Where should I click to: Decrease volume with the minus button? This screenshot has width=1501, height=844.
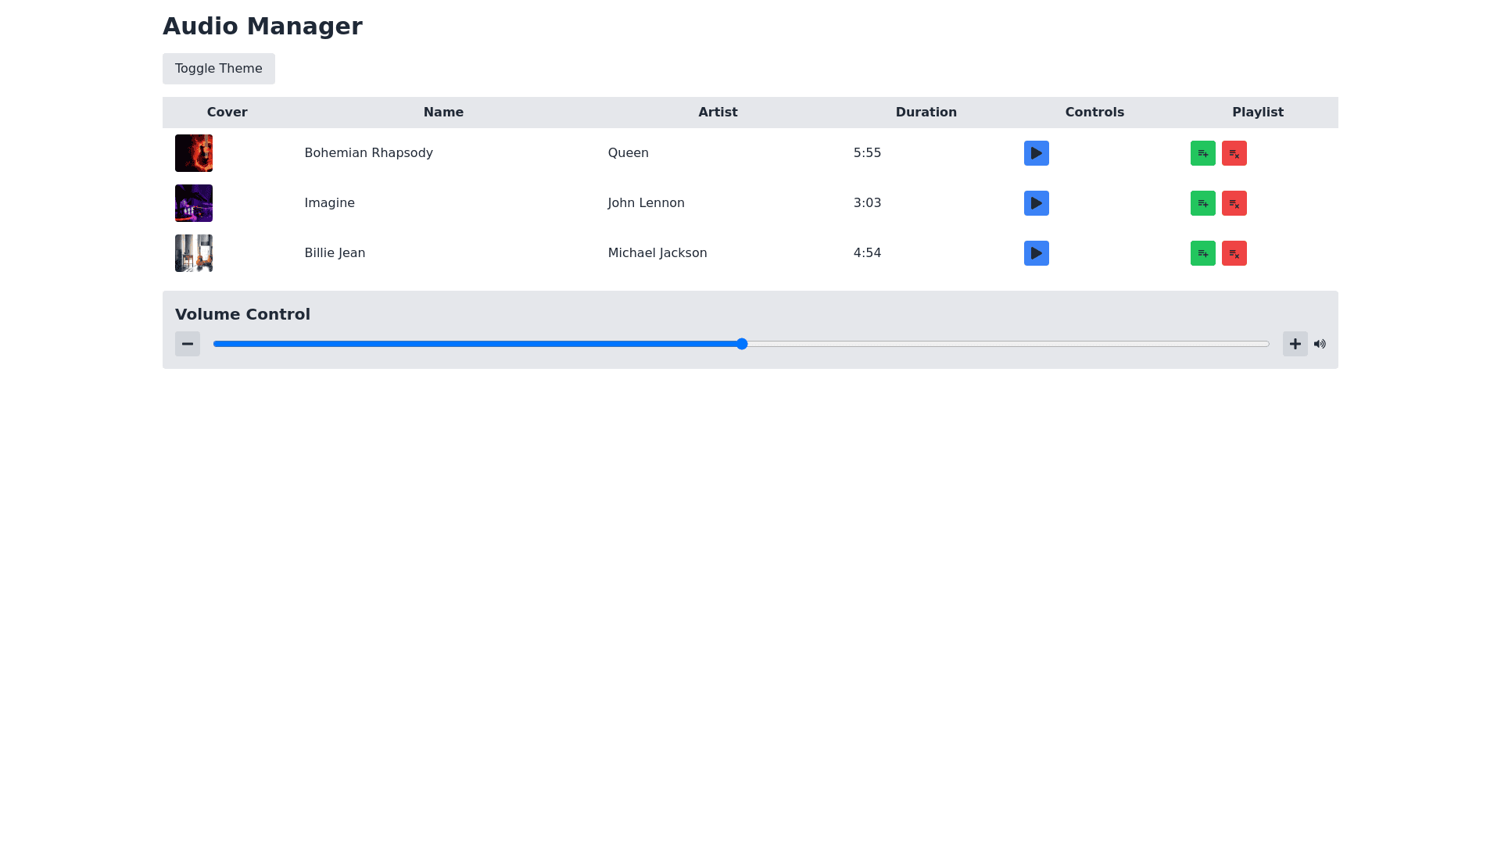coord(188,344)
